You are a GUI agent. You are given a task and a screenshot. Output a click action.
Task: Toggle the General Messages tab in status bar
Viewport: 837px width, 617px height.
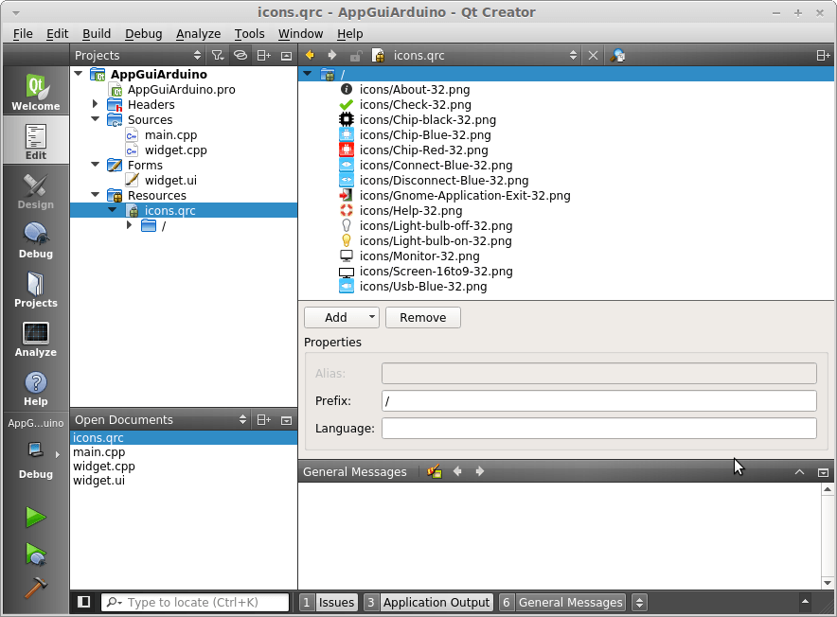point(562,602)
